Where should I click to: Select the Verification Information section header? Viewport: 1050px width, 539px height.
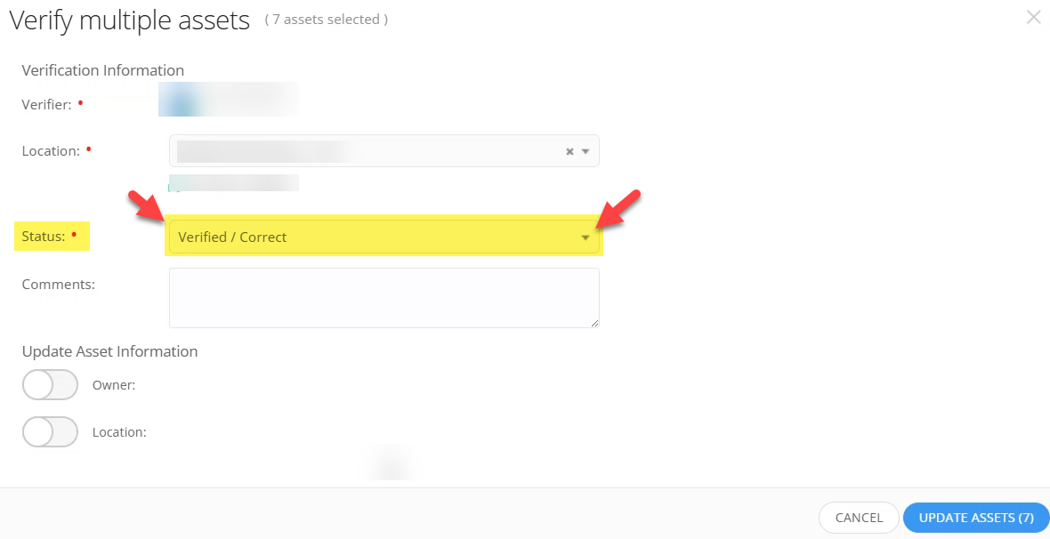point(101,70)
